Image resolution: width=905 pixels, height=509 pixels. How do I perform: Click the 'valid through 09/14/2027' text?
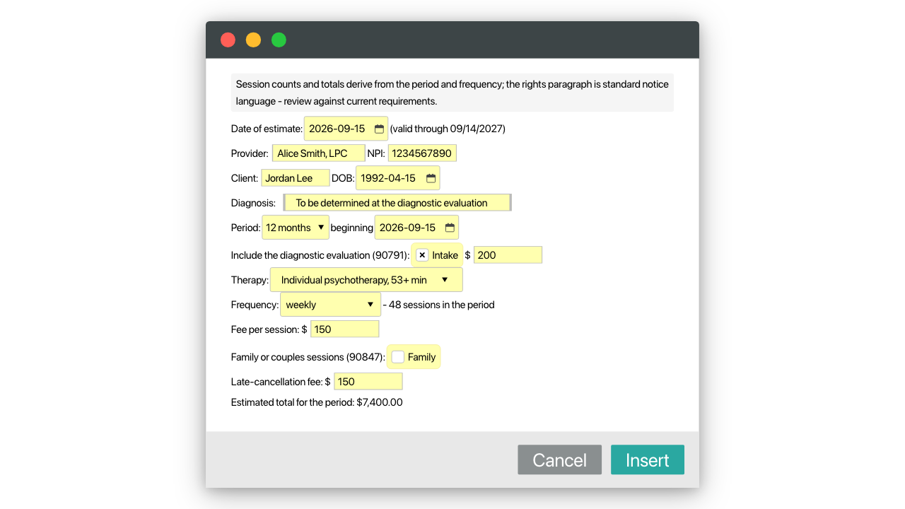click(448, 129)
